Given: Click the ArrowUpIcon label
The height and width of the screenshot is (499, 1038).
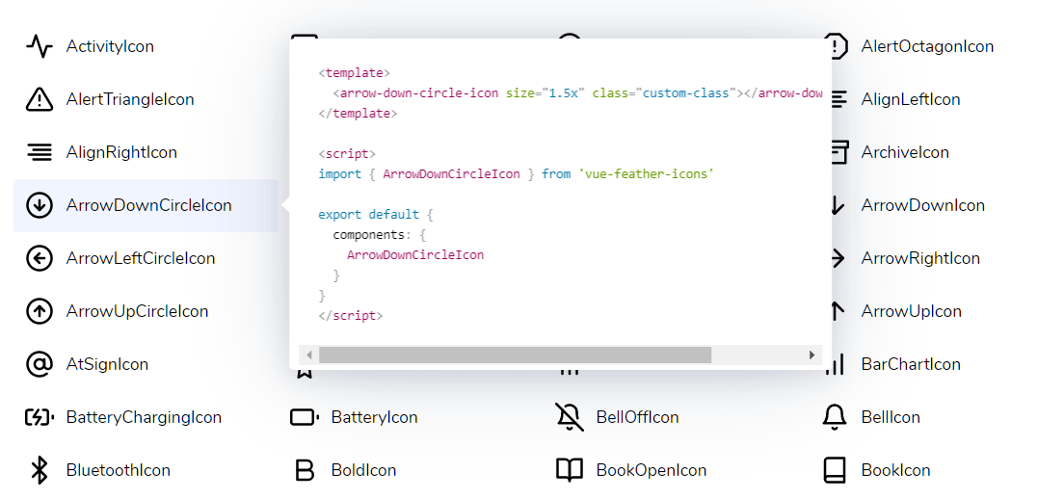Looking at the screenshot, I should tap(912, 311).
